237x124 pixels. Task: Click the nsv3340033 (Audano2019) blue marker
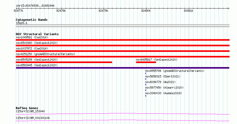click(x=146, y=96)
